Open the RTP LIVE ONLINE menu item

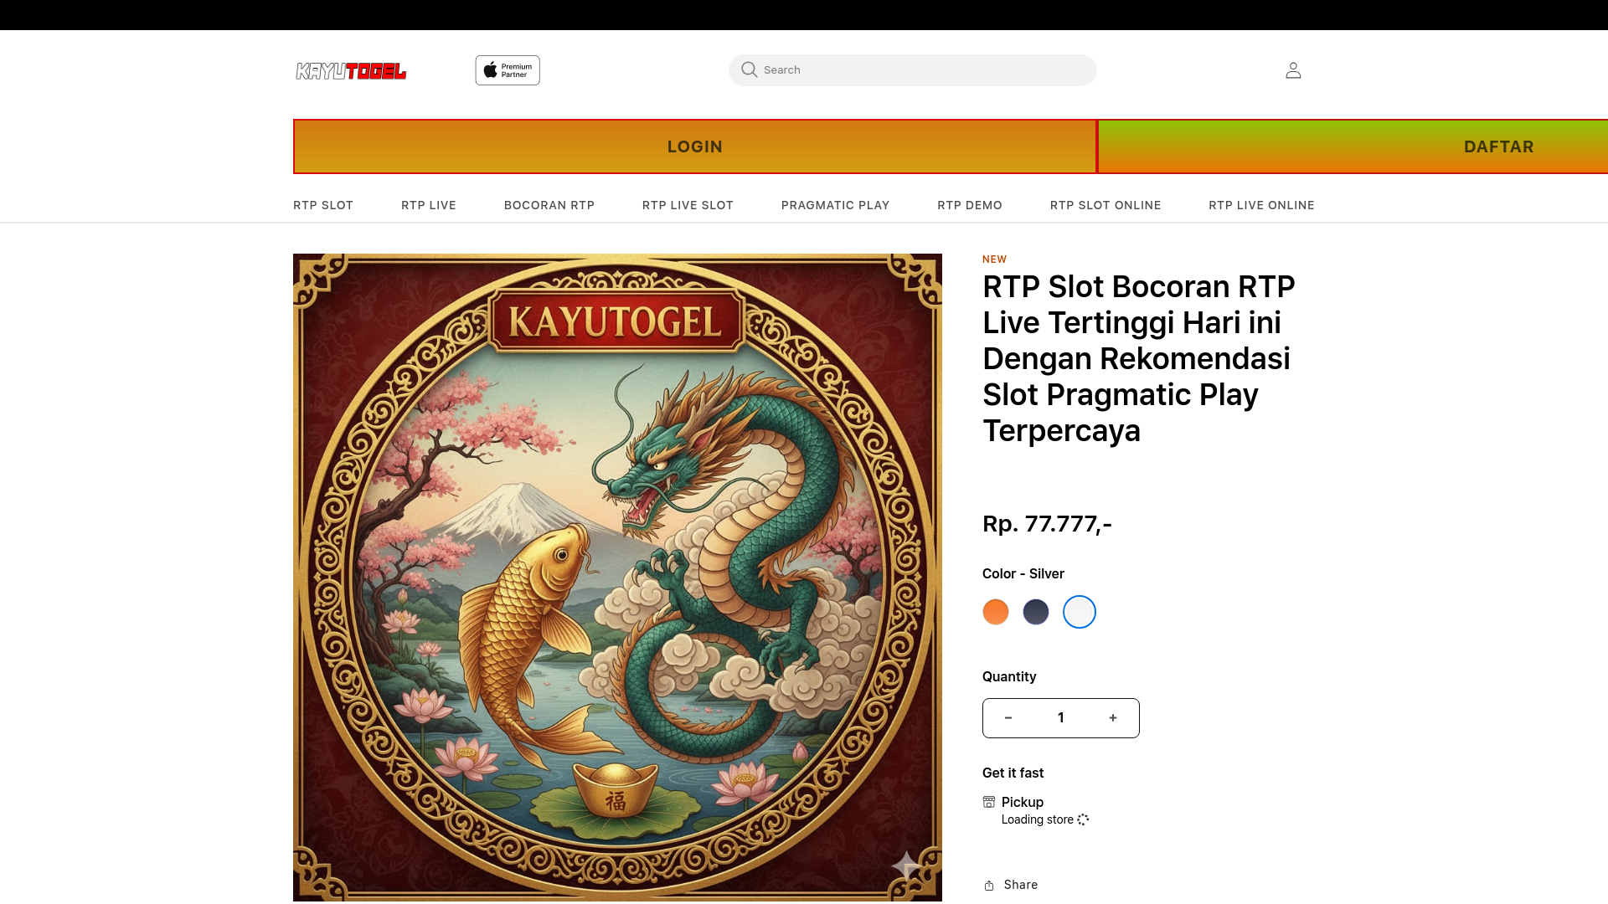(1261, 205)
